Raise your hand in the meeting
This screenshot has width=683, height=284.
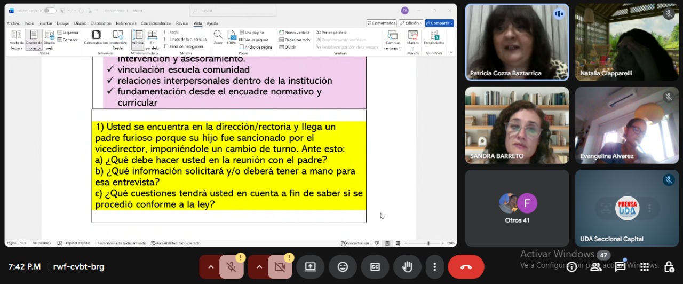click(407, 267)
